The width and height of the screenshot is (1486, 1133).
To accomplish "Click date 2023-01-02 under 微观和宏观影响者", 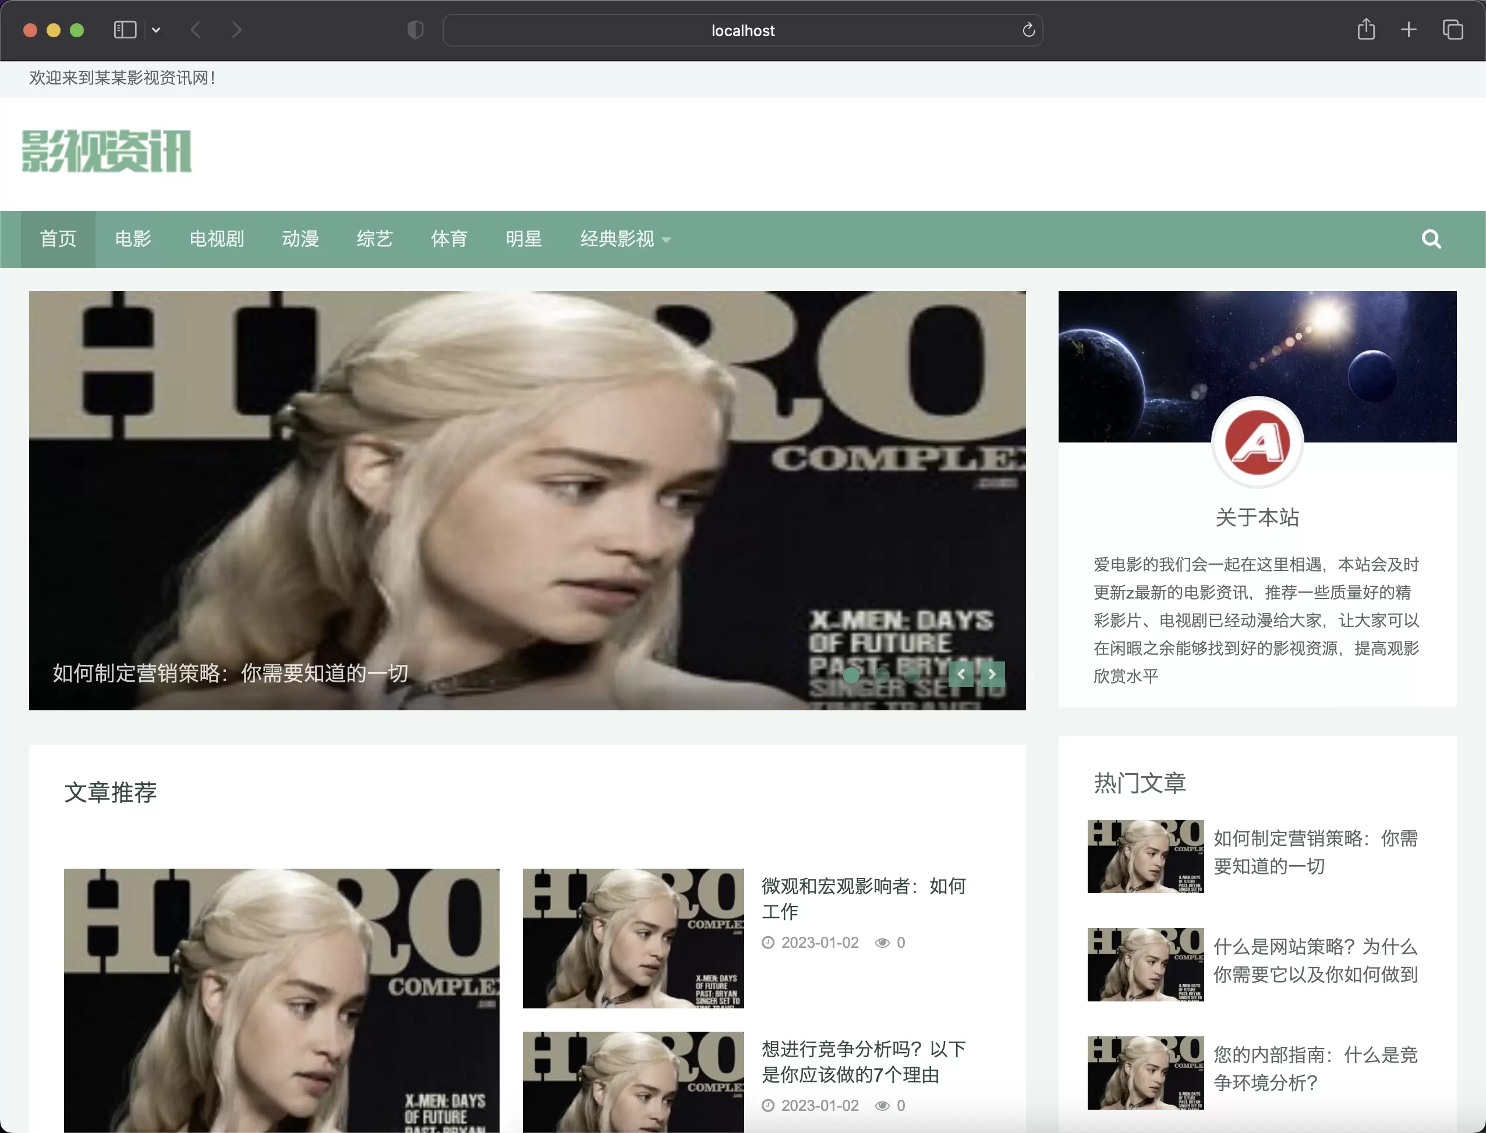I will pyautogui.click(x=819, y=943).
